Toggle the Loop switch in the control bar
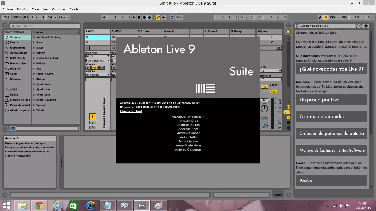The image size is (376, 211). [x=250, y=17]
